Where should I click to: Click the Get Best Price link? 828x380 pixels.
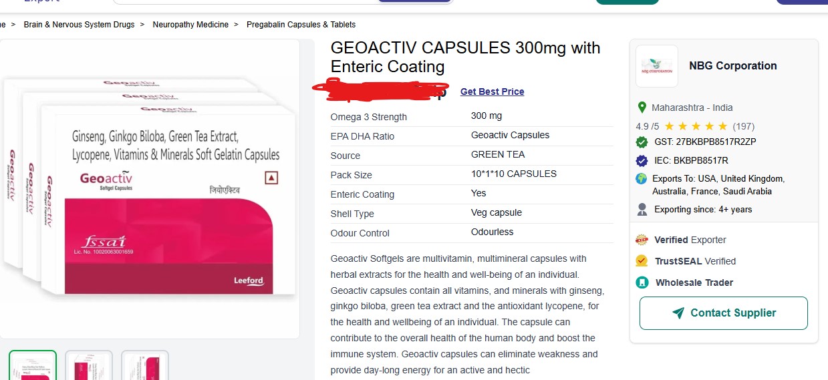[493, 91]
